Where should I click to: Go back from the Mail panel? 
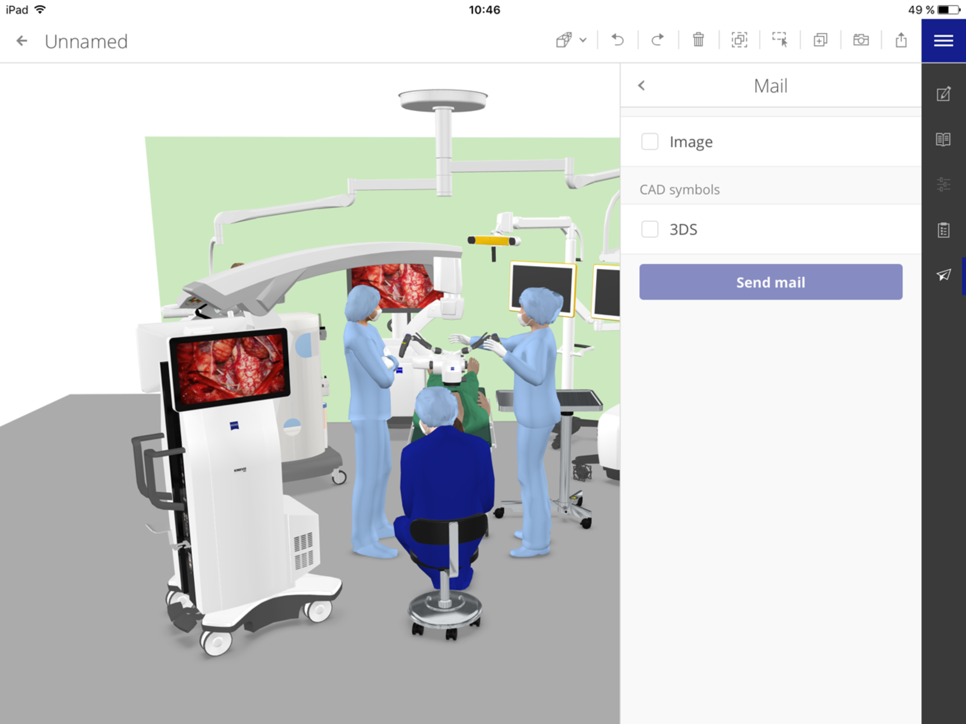tap(641, 86)
